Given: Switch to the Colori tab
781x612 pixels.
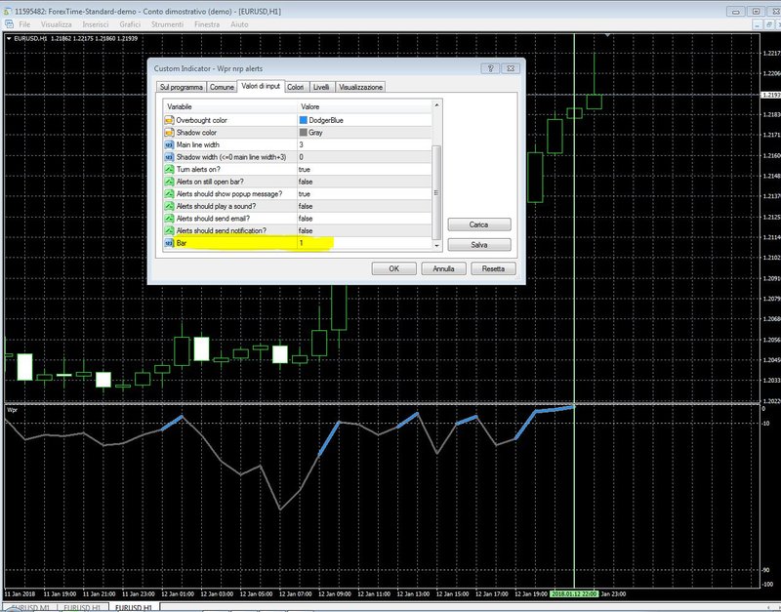Looking at the screenshot, I should 296,87.
